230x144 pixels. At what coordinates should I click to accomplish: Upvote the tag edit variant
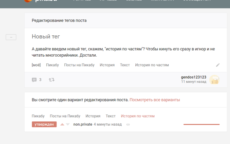(62, 124)
